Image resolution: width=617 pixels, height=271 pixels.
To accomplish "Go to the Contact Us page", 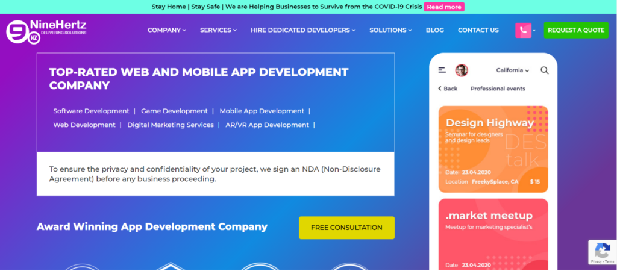I will [478, 30].
